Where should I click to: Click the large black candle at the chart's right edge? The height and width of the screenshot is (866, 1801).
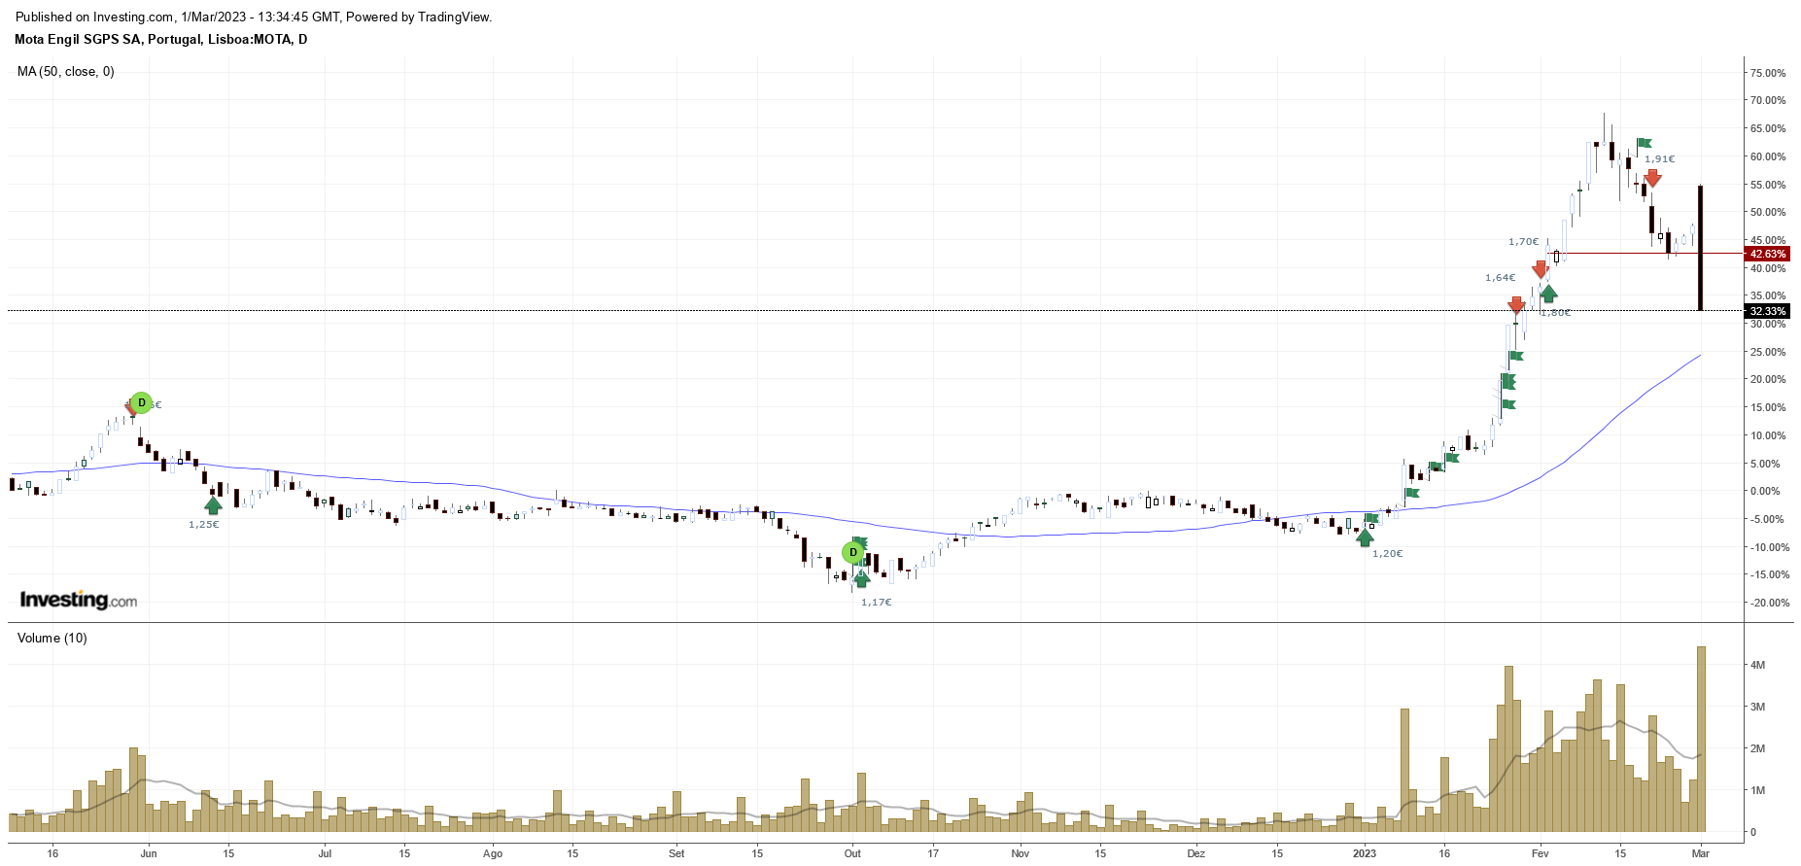pos(1700,248)
